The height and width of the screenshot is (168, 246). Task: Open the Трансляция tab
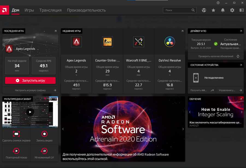[50, 10]
